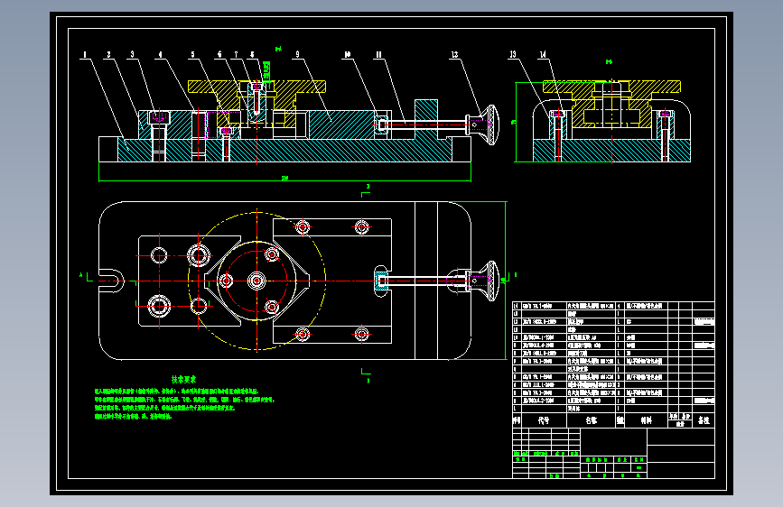Select part balloon number 11

tap(379, 54)
